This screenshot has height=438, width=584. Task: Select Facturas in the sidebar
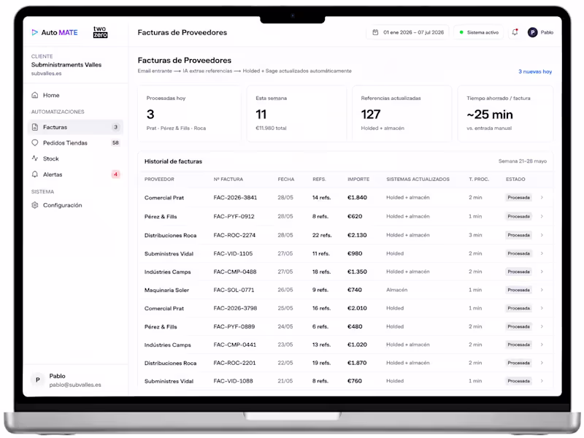(75, 127)
